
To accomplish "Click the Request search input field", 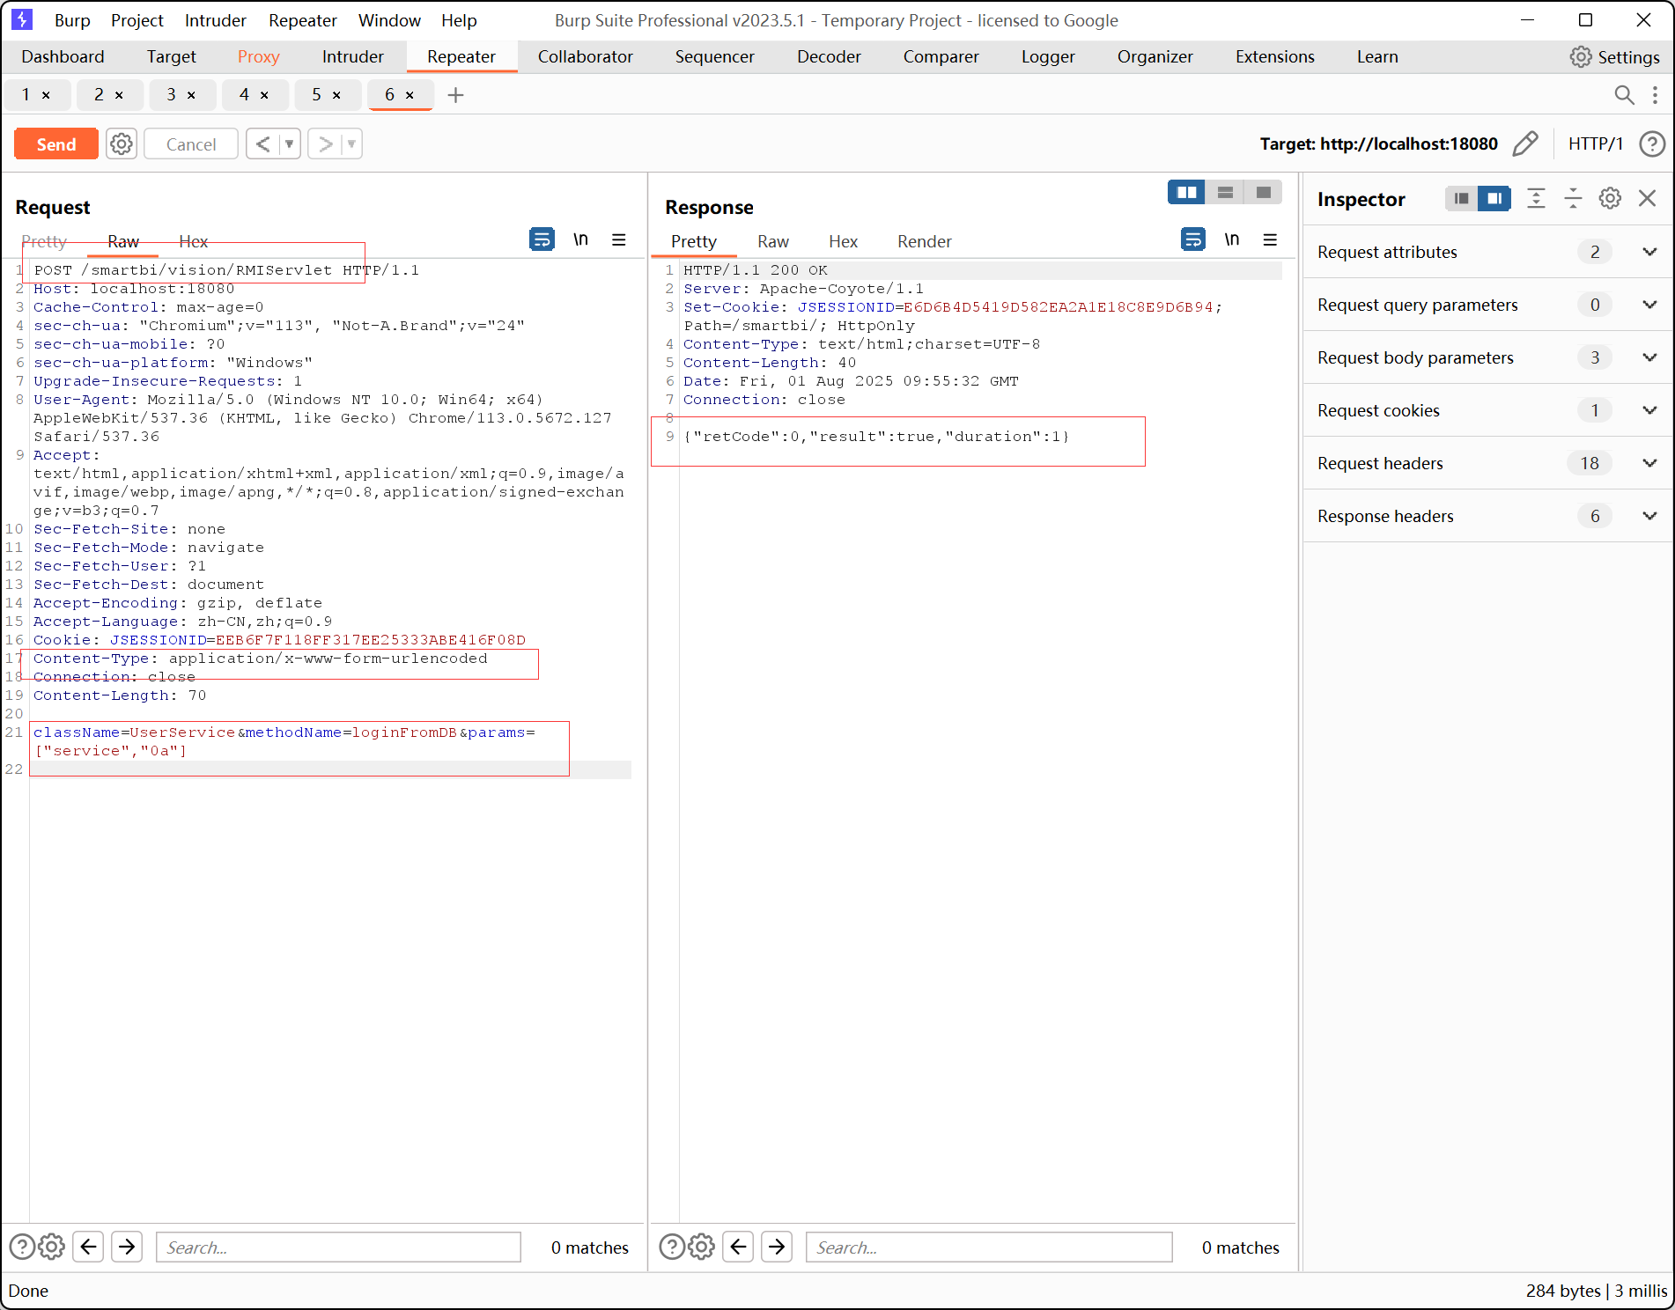I will (338, 1247).
